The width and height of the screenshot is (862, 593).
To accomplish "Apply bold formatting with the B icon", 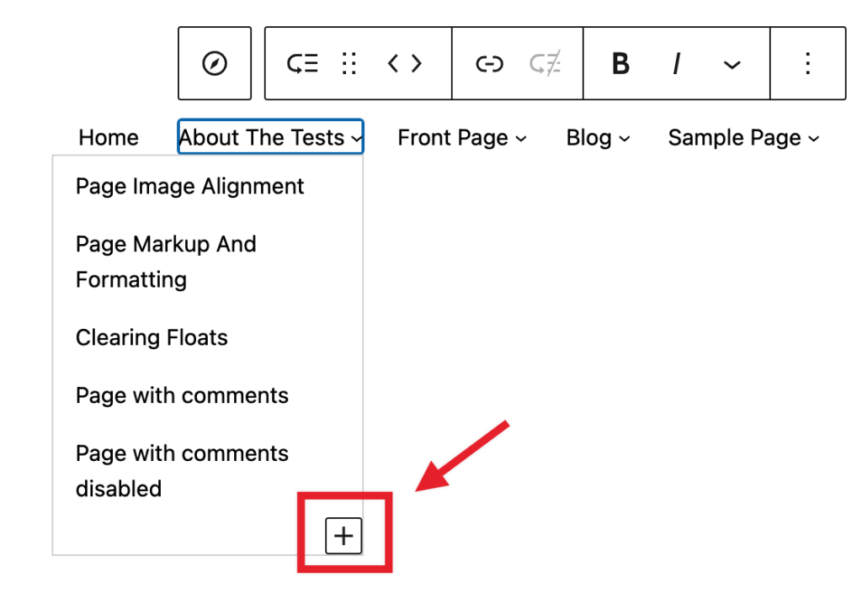I will [x=620, y=63].
